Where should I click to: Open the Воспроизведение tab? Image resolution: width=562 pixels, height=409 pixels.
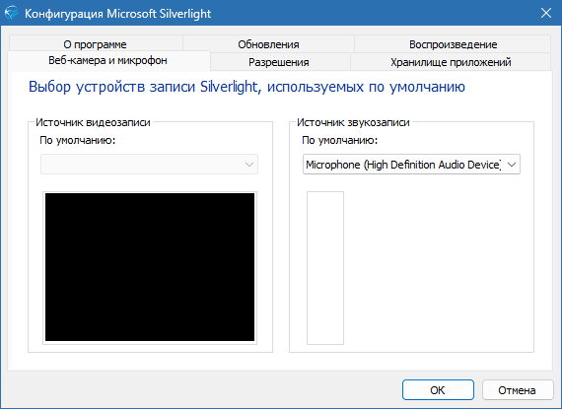point(453,44)
